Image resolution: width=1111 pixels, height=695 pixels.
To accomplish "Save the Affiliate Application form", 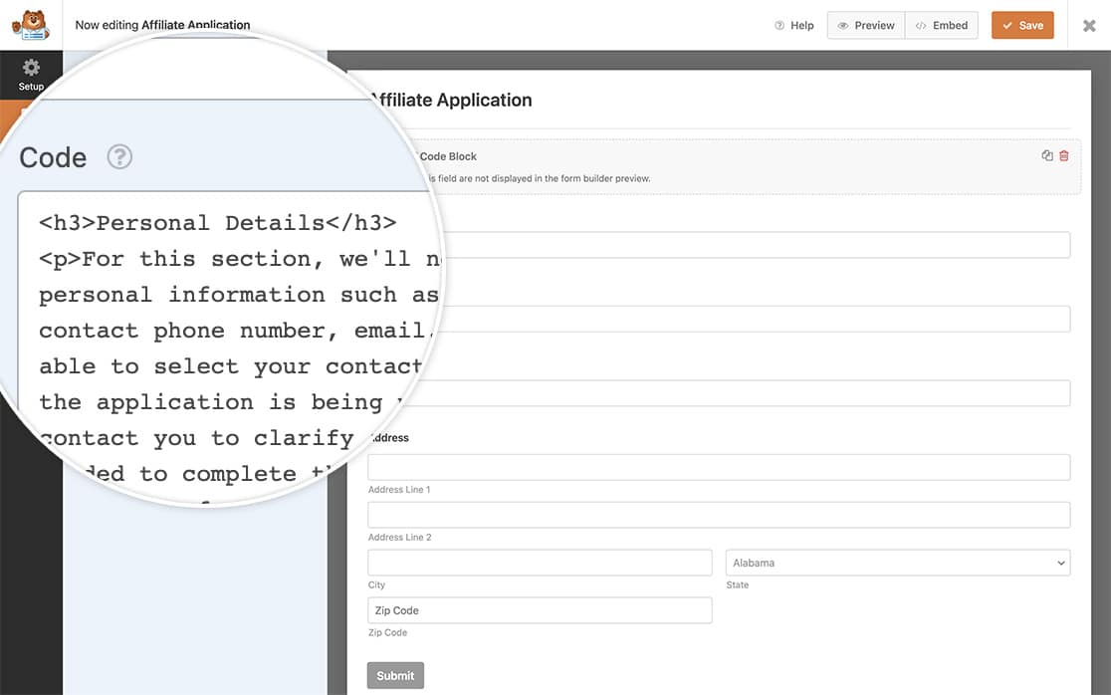I will (1022, 25).
